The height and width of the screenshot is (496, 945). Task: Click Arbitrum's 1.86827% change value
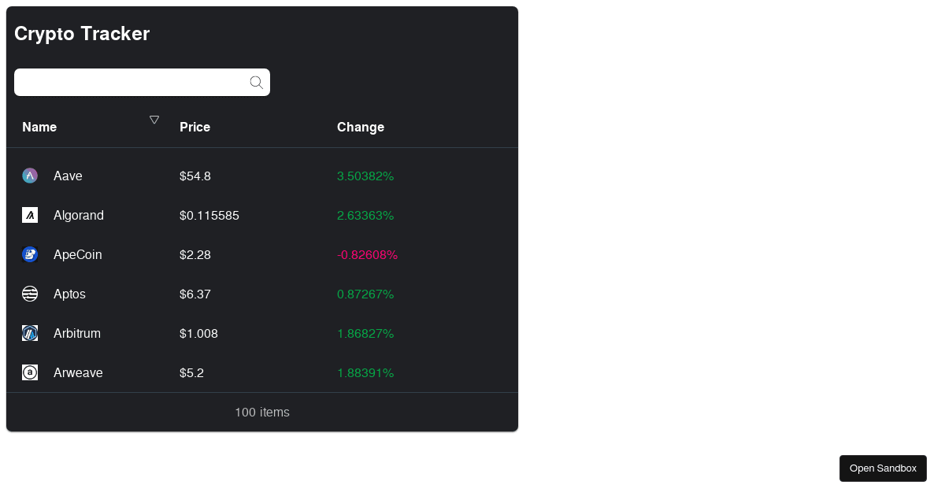pyautogui.click(x=365, y=333)
